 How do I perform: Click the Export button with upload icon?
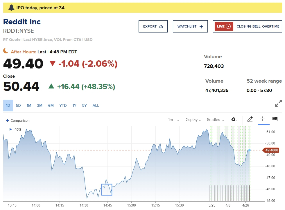click(x=153, y=26)
